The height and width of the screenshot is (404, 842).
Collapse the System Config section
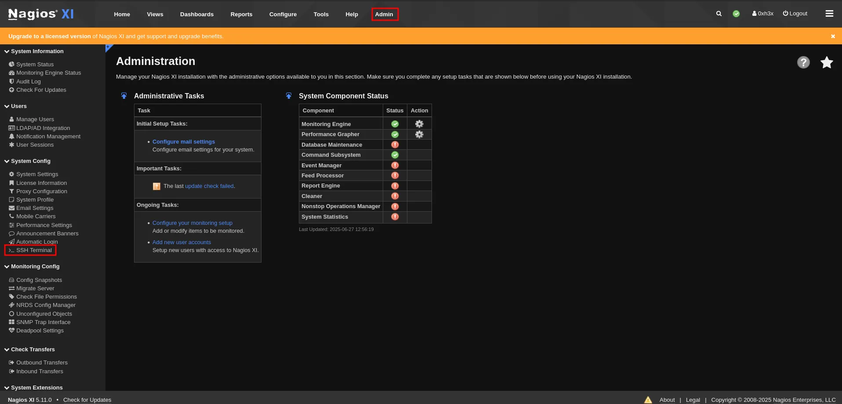[27, 161]
